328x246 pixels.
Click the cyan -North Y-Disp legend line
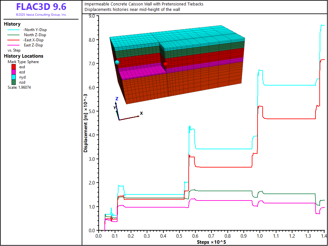(14, 30)
